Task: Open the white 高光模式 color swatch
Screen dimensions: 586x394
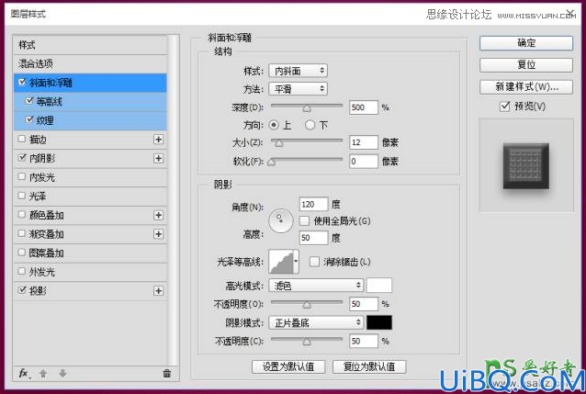Action: coord(379,286)
